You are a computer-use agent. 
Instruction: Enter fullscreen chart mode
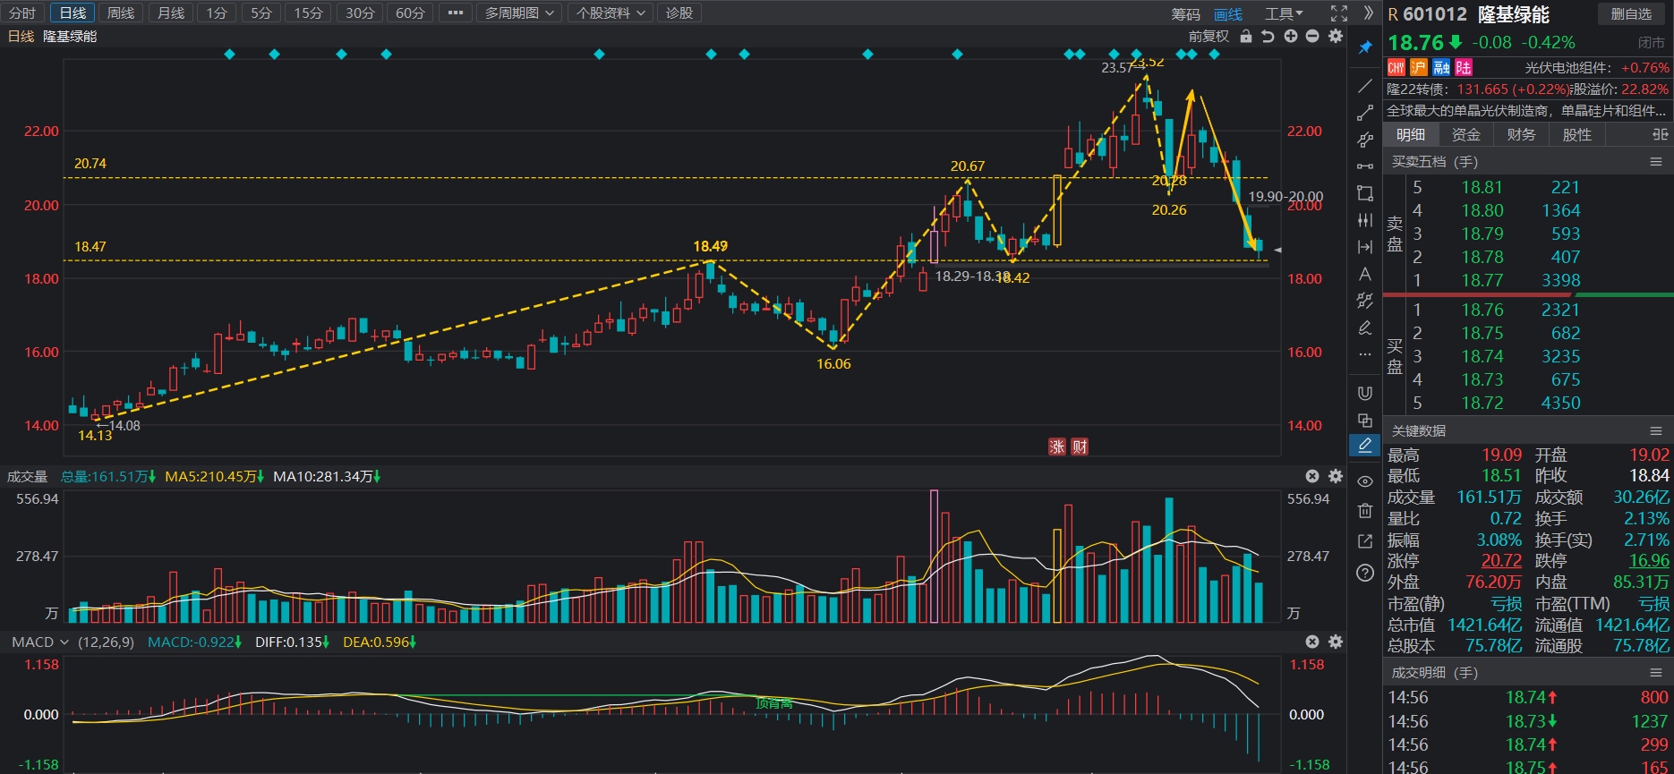coord(1339,13)
